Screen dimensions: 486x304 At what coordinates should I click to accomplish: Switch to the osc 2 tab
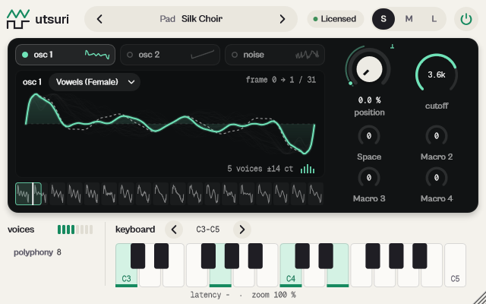[x=170, y=55]
